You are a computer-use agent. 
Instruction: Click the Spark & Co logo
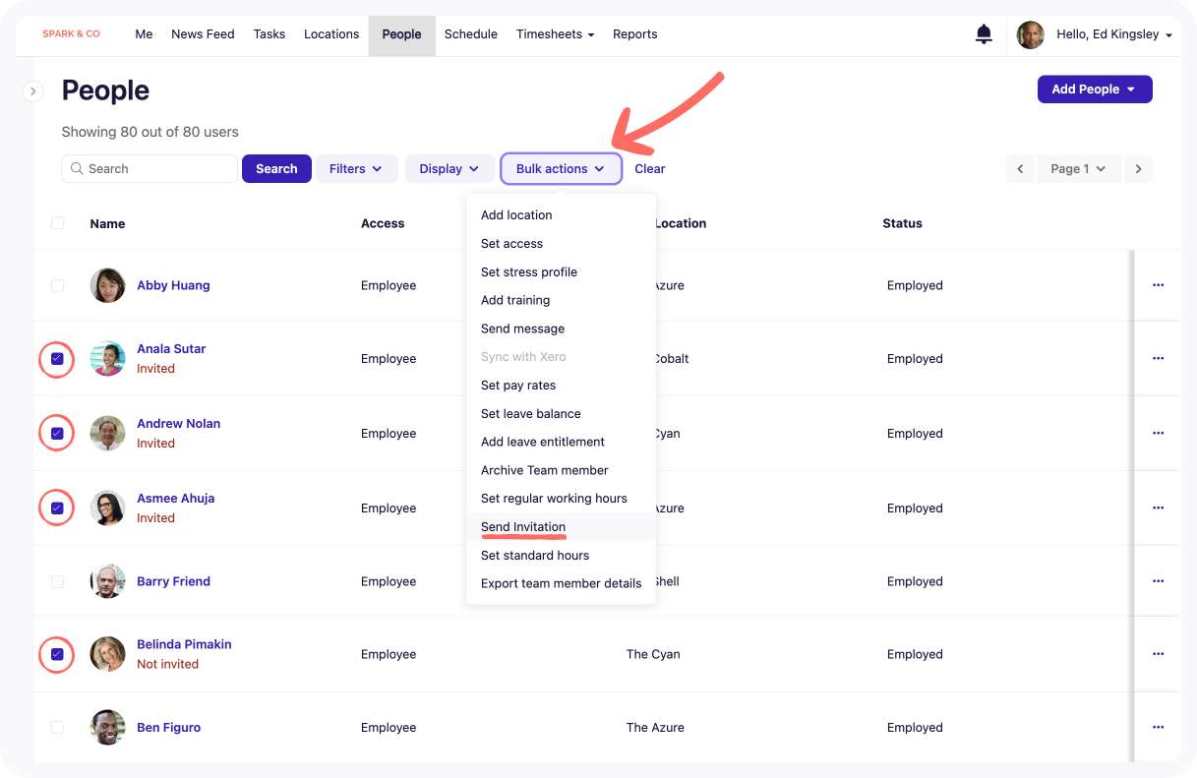(x=71, y=34)
